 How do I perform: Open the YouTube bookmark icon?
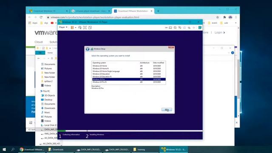click(x=52, y=23)
